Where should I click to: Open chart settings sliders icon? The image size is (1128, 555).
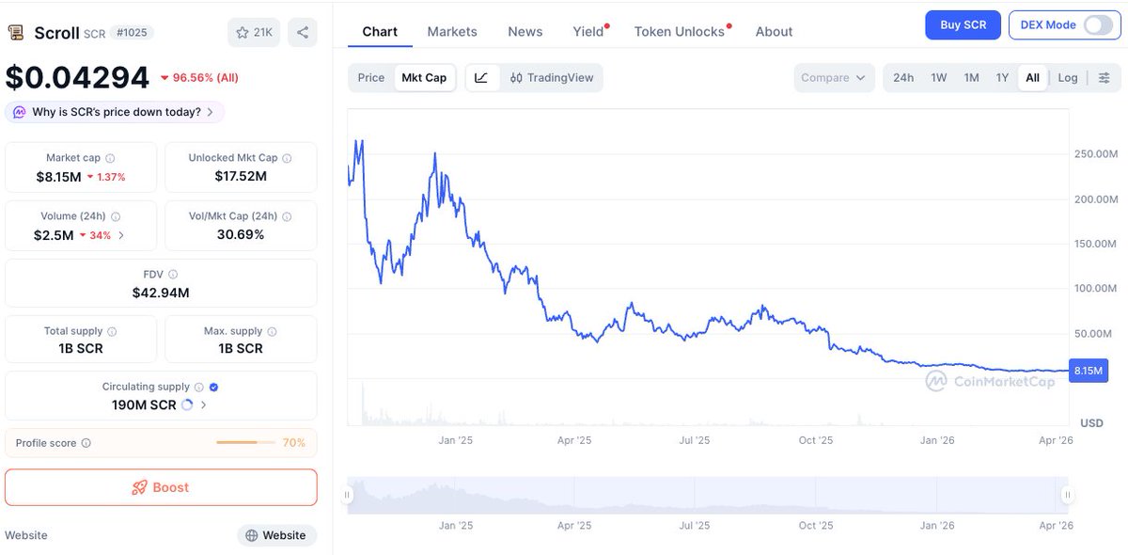(1104, 78)
